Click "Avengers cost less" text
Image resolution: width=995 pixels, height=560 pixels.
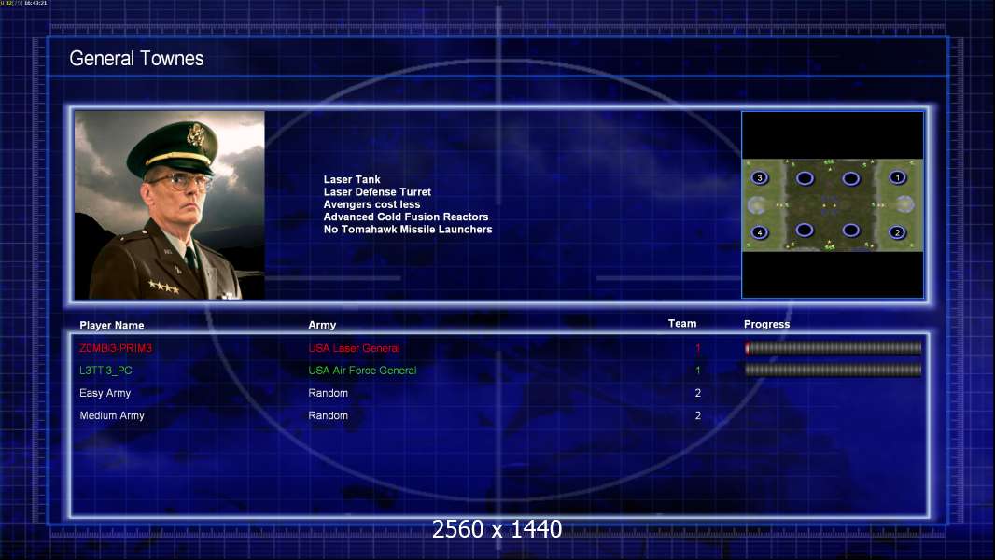[x=371, y=204]
